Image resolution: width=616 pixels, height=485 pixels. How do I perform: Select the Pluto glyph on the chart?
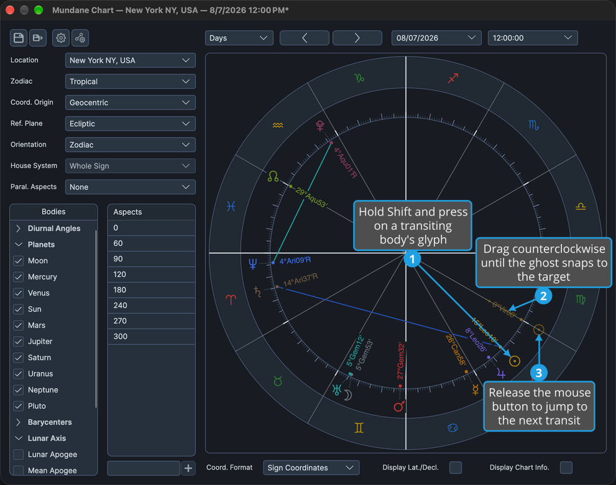320,126
